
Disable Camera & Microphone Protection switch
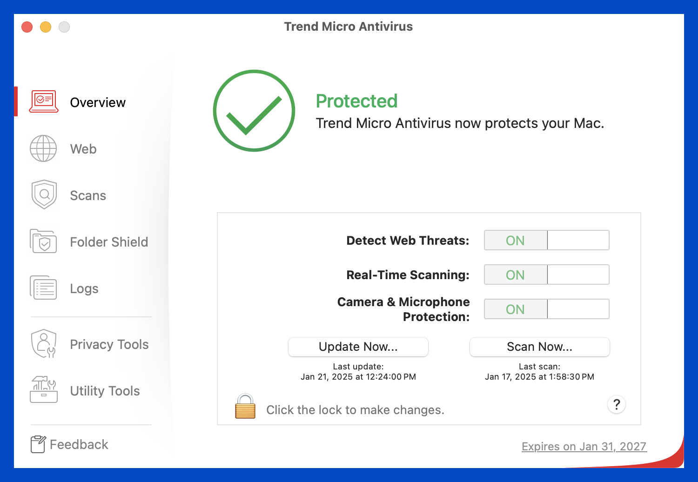pos(546,309)
